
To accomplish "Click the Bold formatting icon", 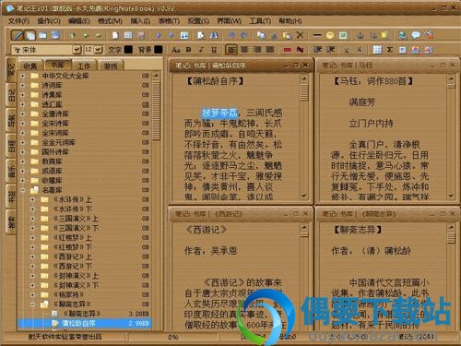I will tap(188, 50).
